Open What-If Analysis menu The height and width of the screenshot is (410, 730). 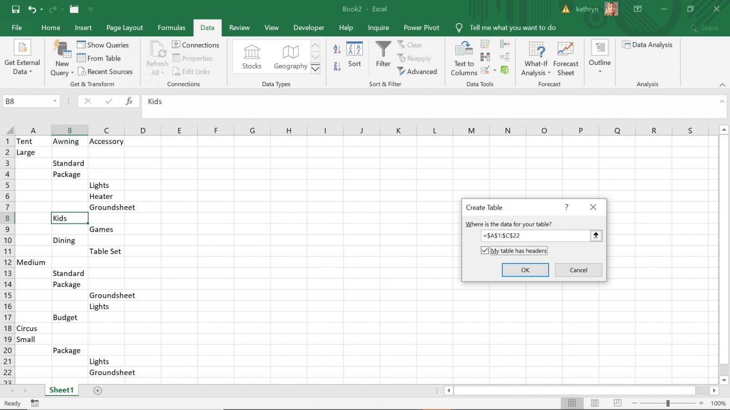tap(536, 58)
